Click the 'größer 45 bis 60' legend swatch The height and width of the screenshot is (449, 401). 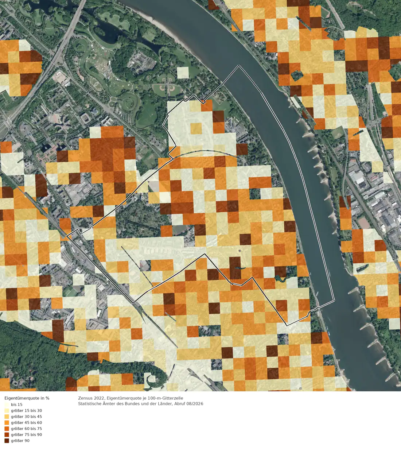pyautogui.click(x=7, y=422)
